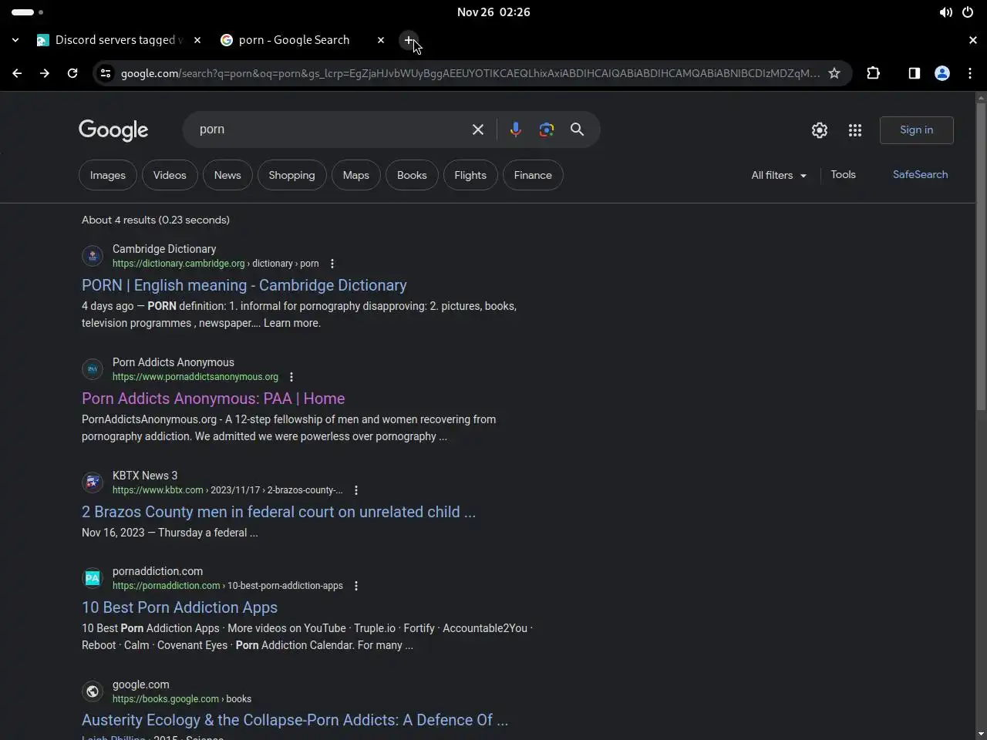
Task: Click the Cambridge Dictionary favicon
Action: point(93,256)
